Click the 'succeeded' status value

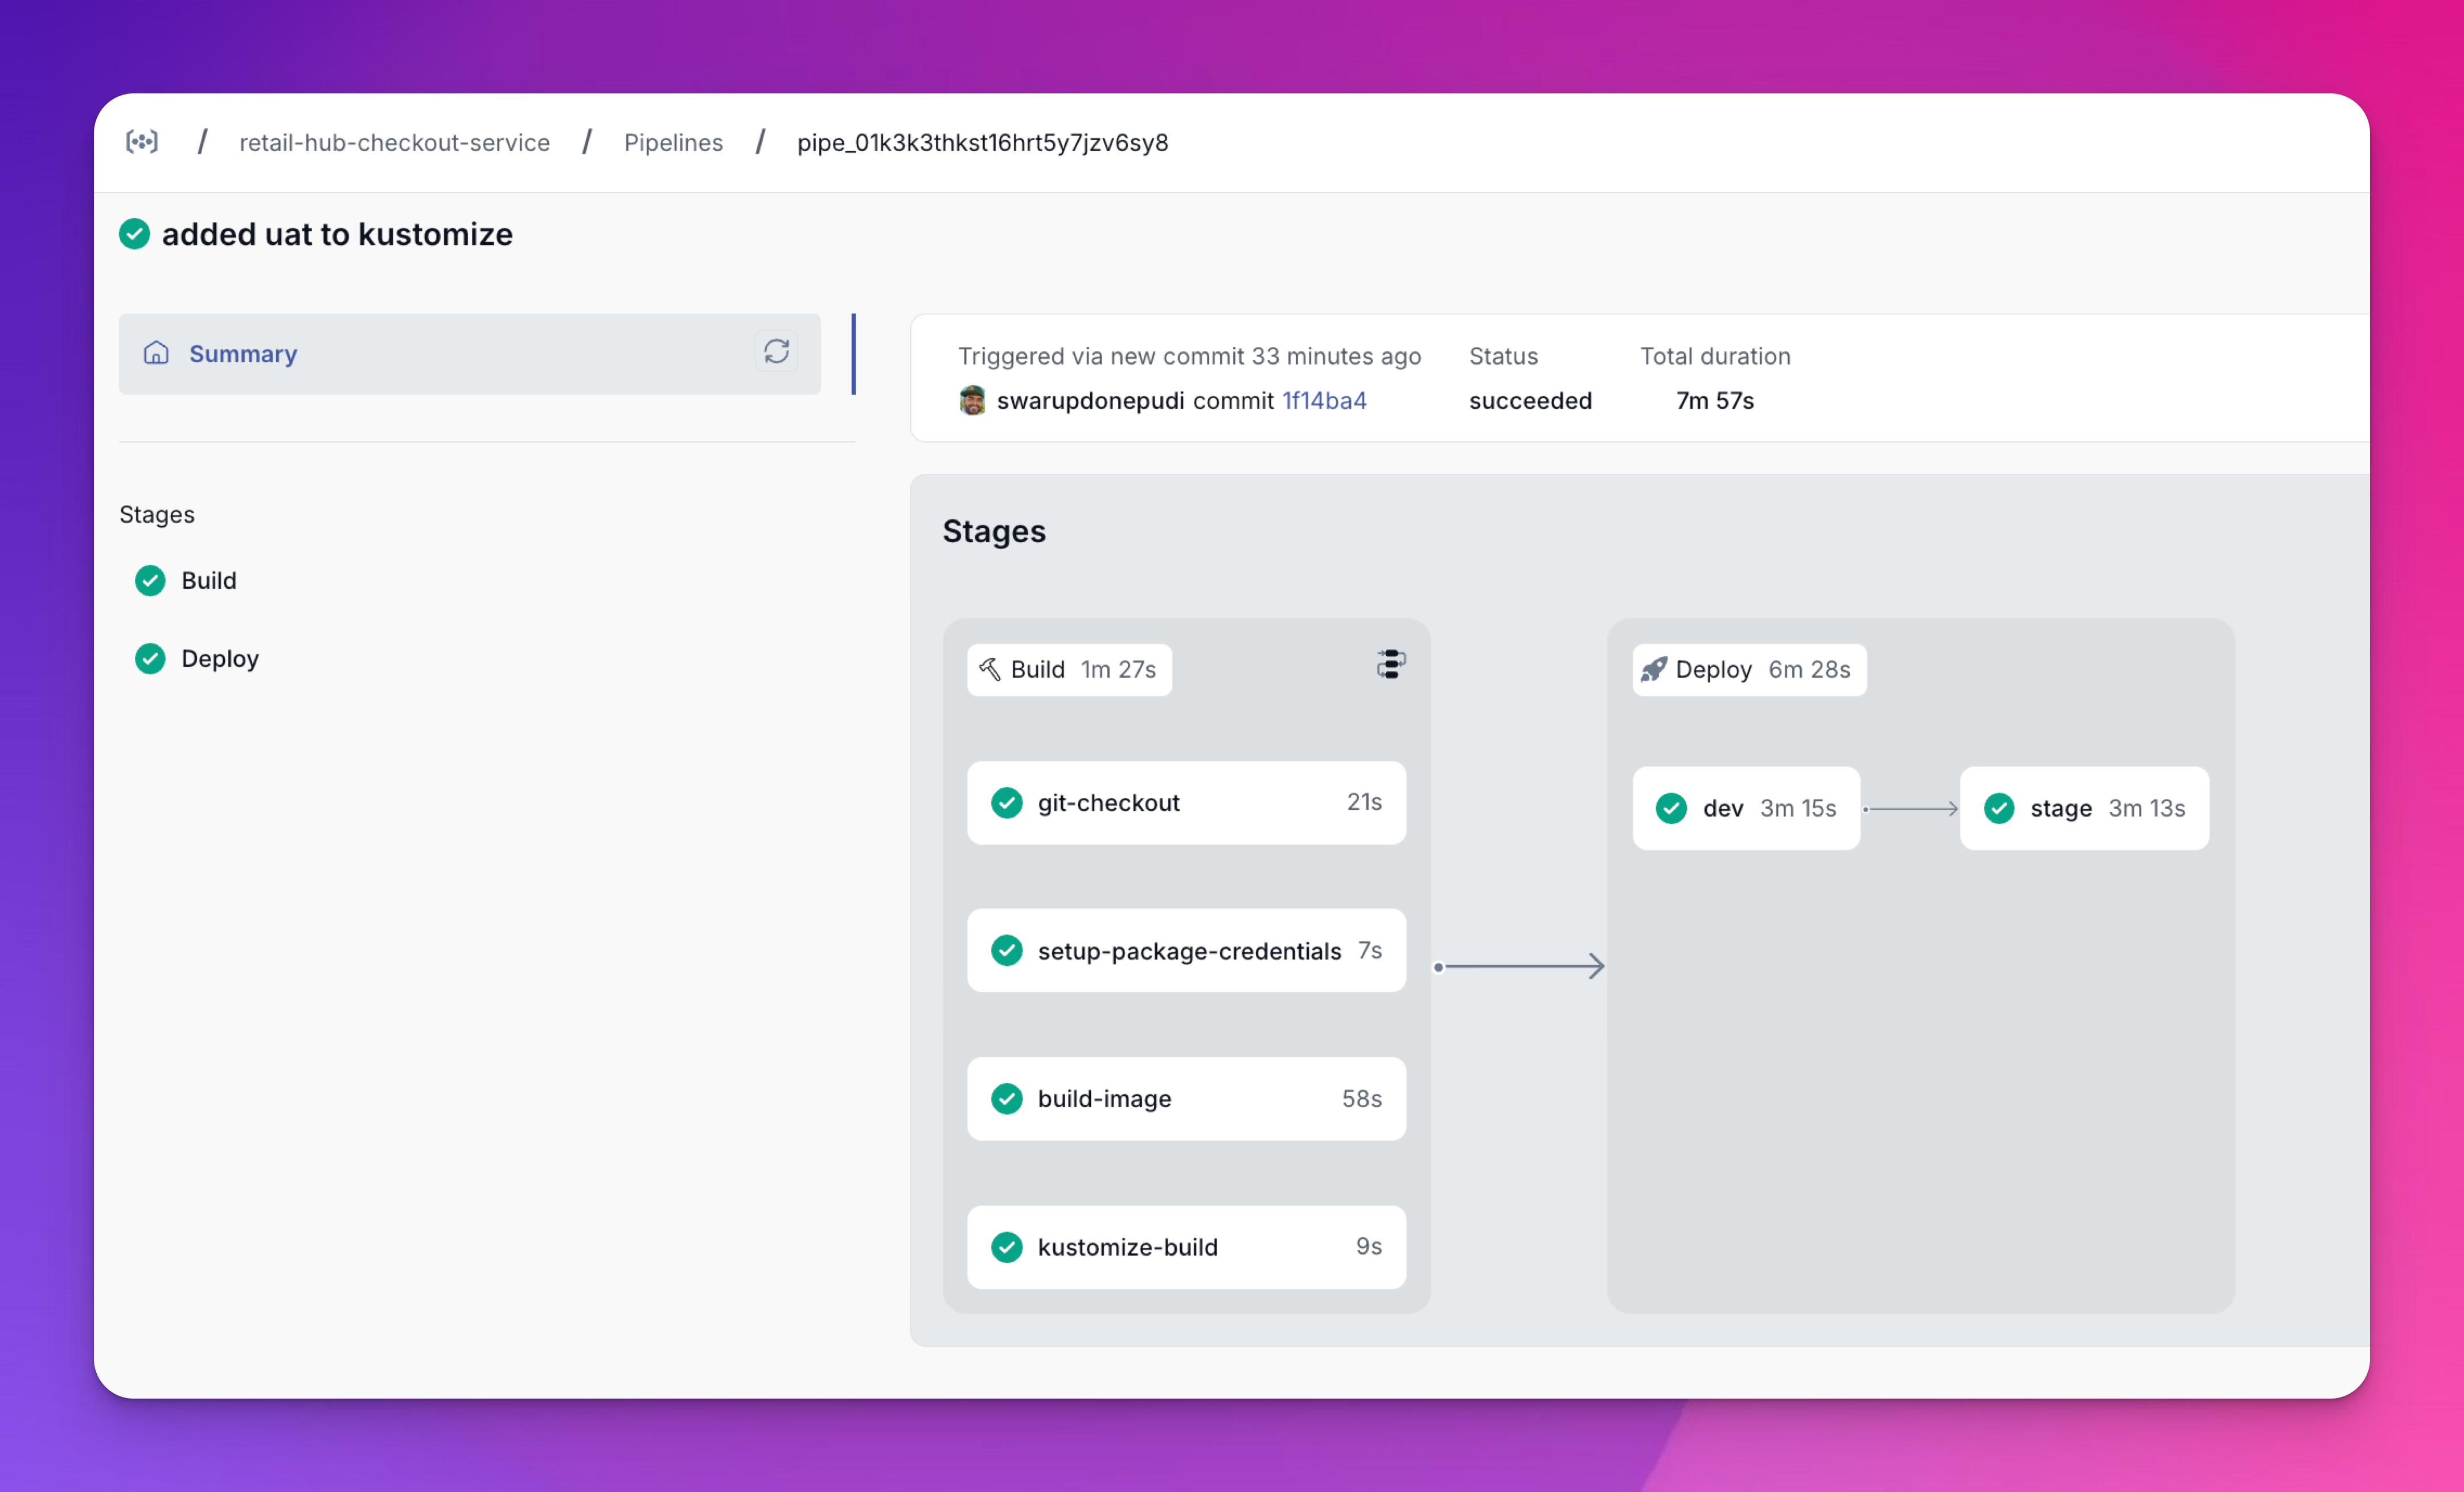tap(1530, 400)
